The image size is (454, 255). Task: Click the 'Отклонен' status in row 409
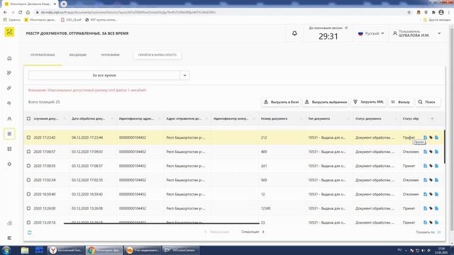tap(410, 152)
